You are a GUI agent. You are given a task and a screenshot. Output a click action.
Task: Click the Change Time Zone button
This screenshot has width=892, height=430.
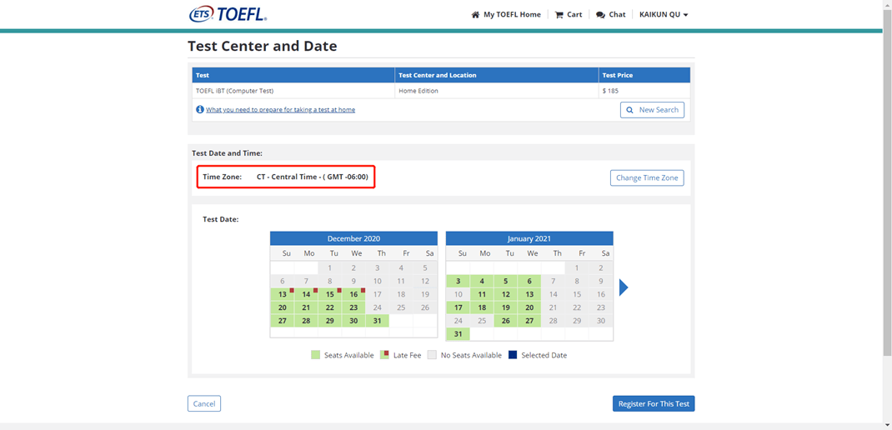(647, 178)
